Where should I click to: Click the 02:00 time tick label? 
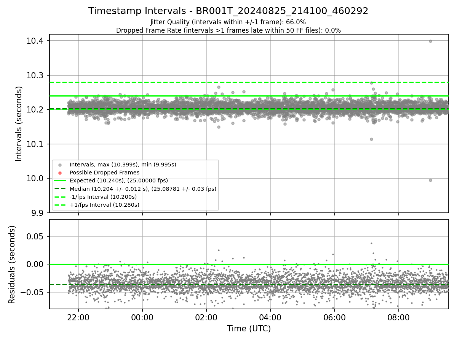click(x=206, y=317)
